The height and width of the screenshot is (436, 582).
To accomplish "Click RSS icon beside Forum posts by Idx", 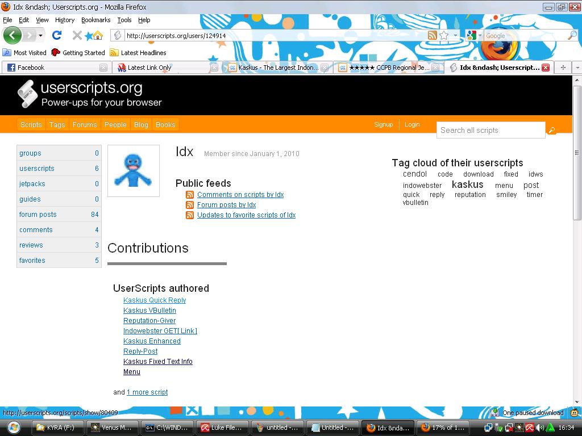I will 190,204.
